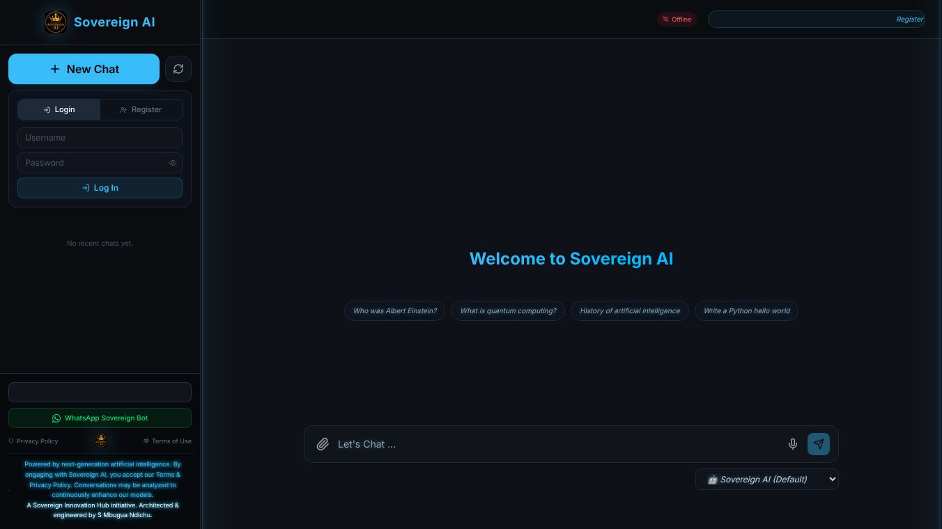The width and height of the screenshot is (942, 529).
Task: Switch to the Register tab
Action: tap(141, 109)
